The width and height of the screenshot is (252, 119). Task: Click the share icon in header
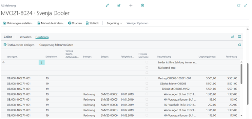pos(119,5)
